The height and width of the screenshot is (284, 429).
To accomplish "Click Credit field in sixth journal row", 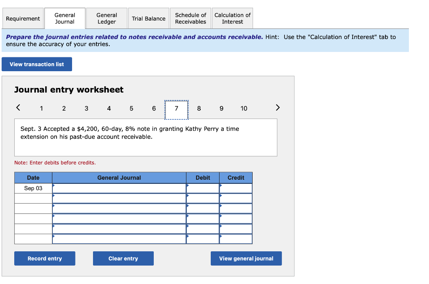I will point(236,239).
